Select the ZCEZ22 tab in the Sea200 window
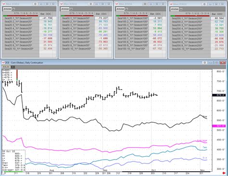The width and height of the screenshot is (228, 176). tap(175, 9)
